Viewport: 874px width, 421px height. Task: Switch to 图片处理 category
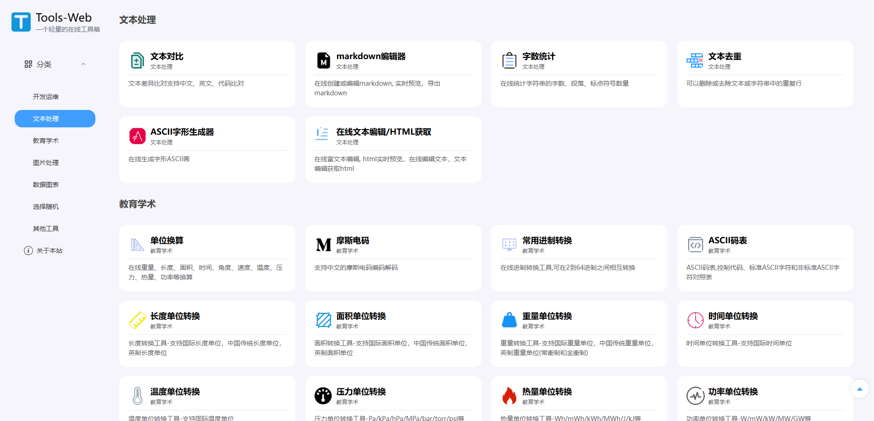(x=46, y=163)
